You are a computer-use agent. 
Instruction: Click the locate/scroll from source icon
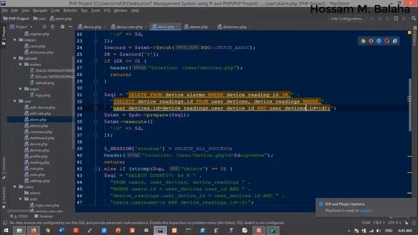pos(44,27)
